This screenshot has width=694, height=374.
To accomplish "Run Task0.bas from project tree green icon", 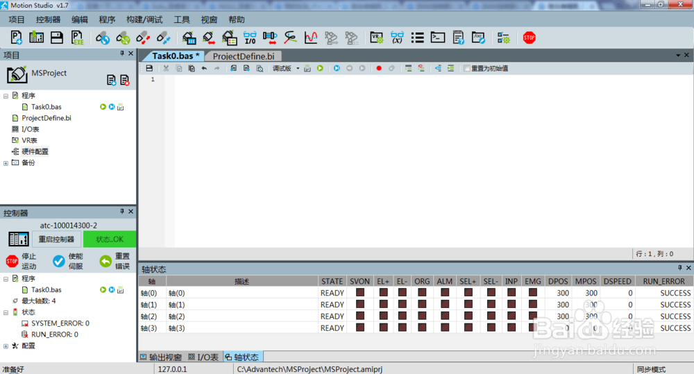I will pyautogui.click(x=103, y=107).
